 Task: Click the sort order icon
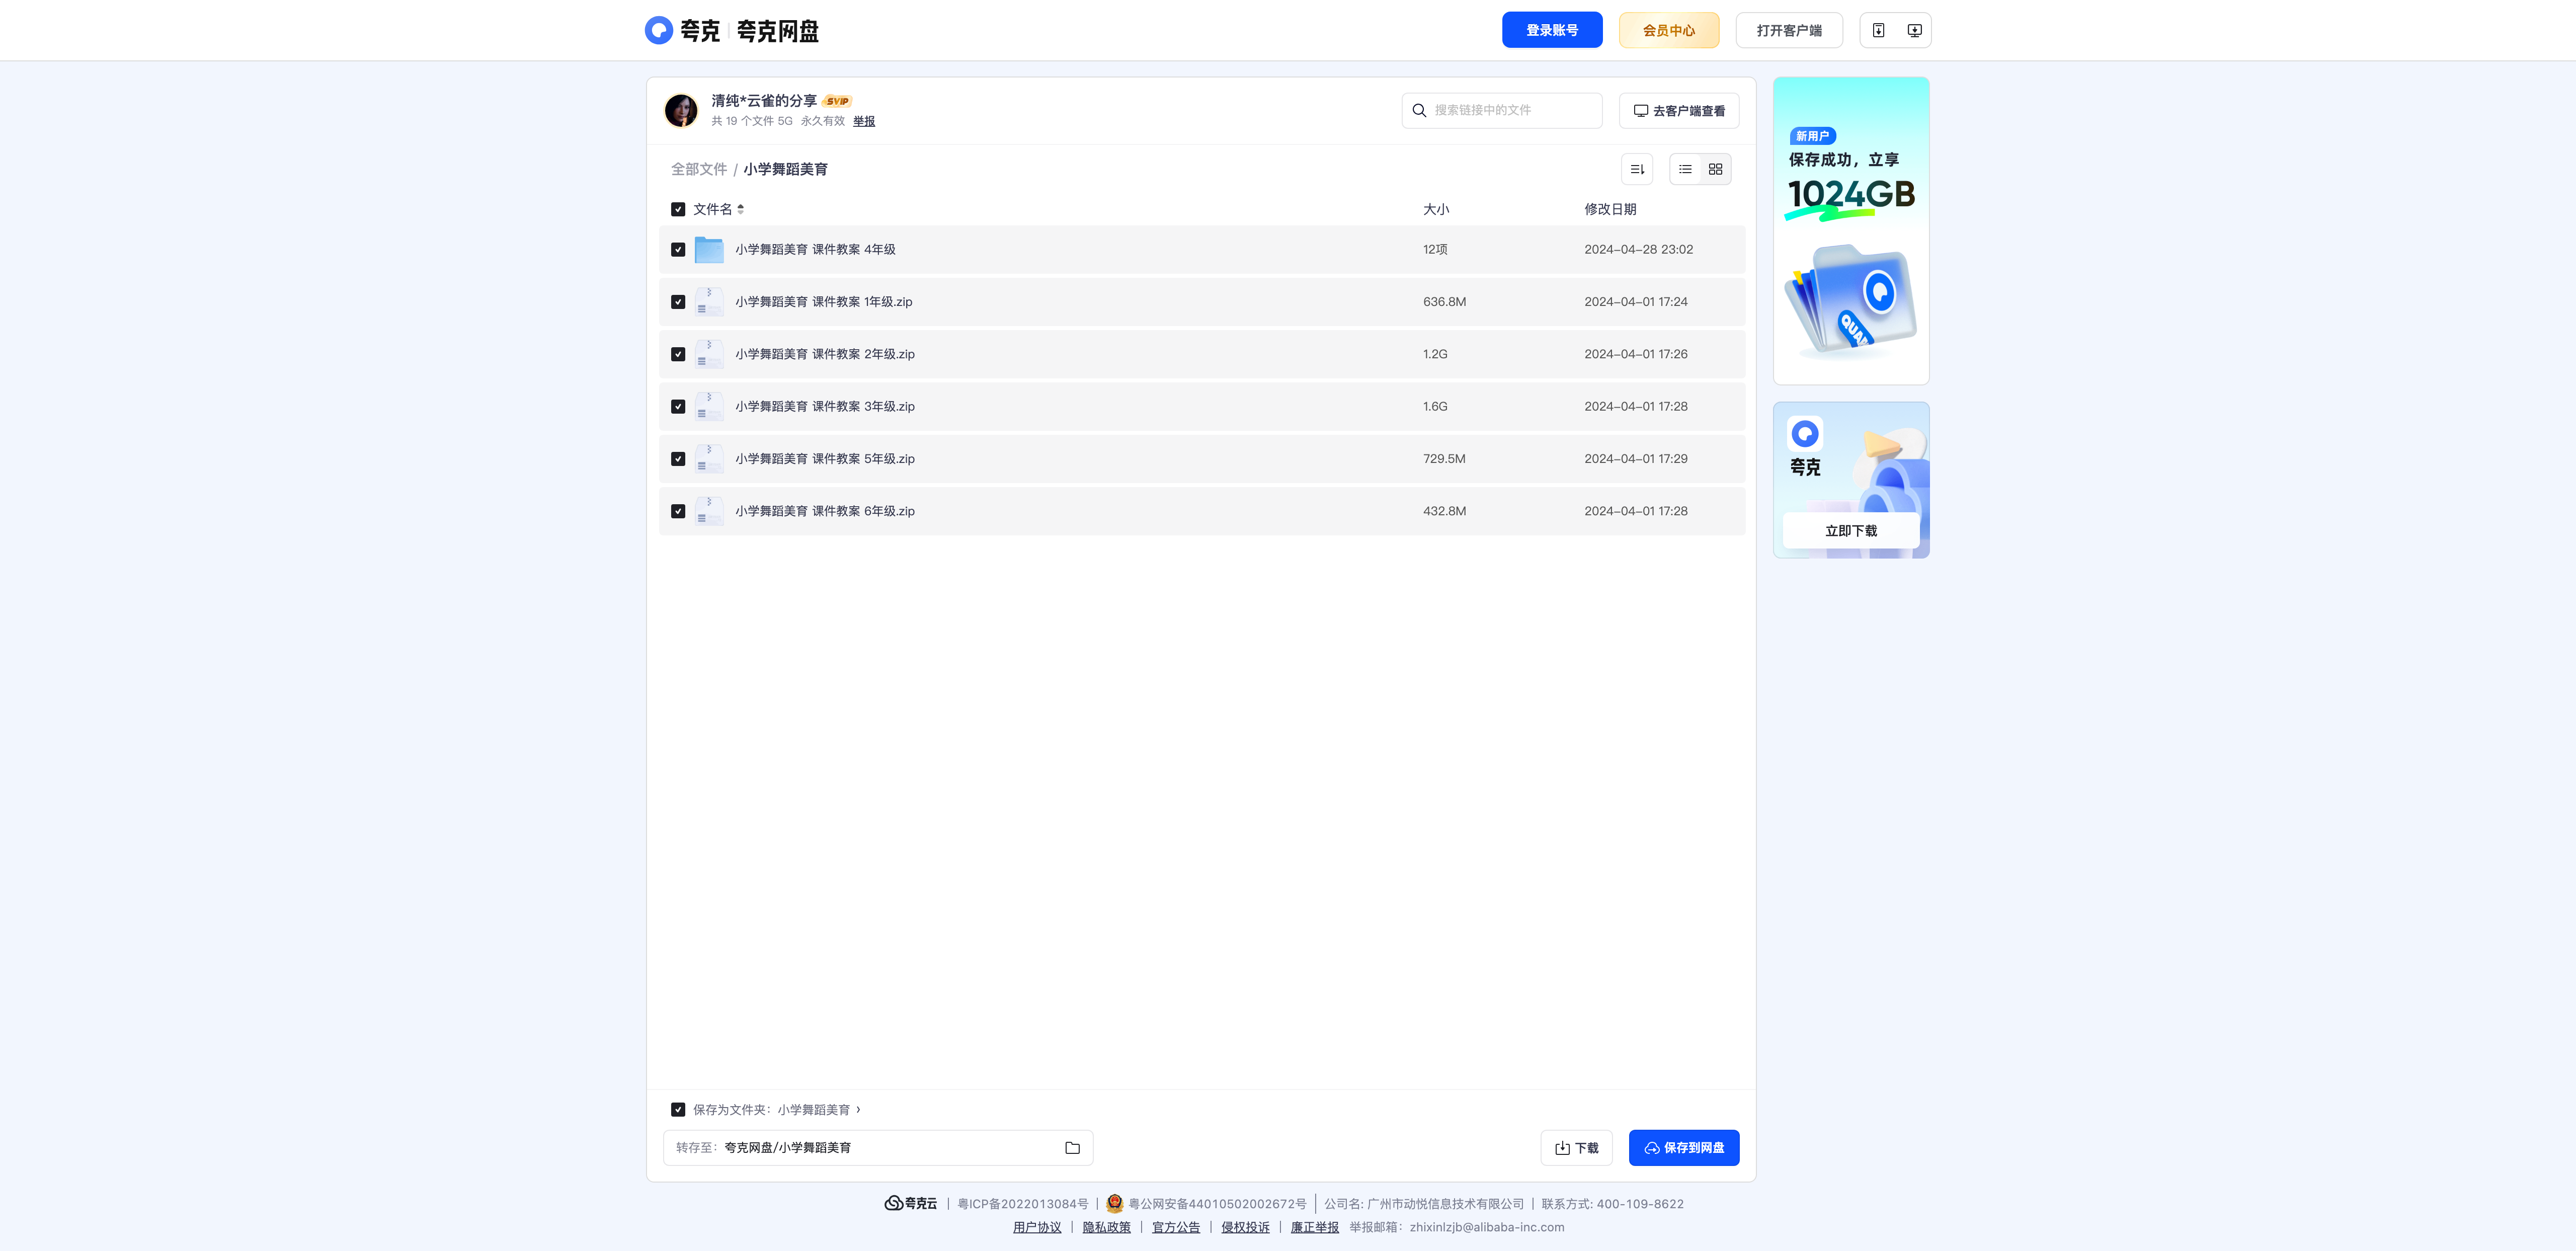[1637, 169]
